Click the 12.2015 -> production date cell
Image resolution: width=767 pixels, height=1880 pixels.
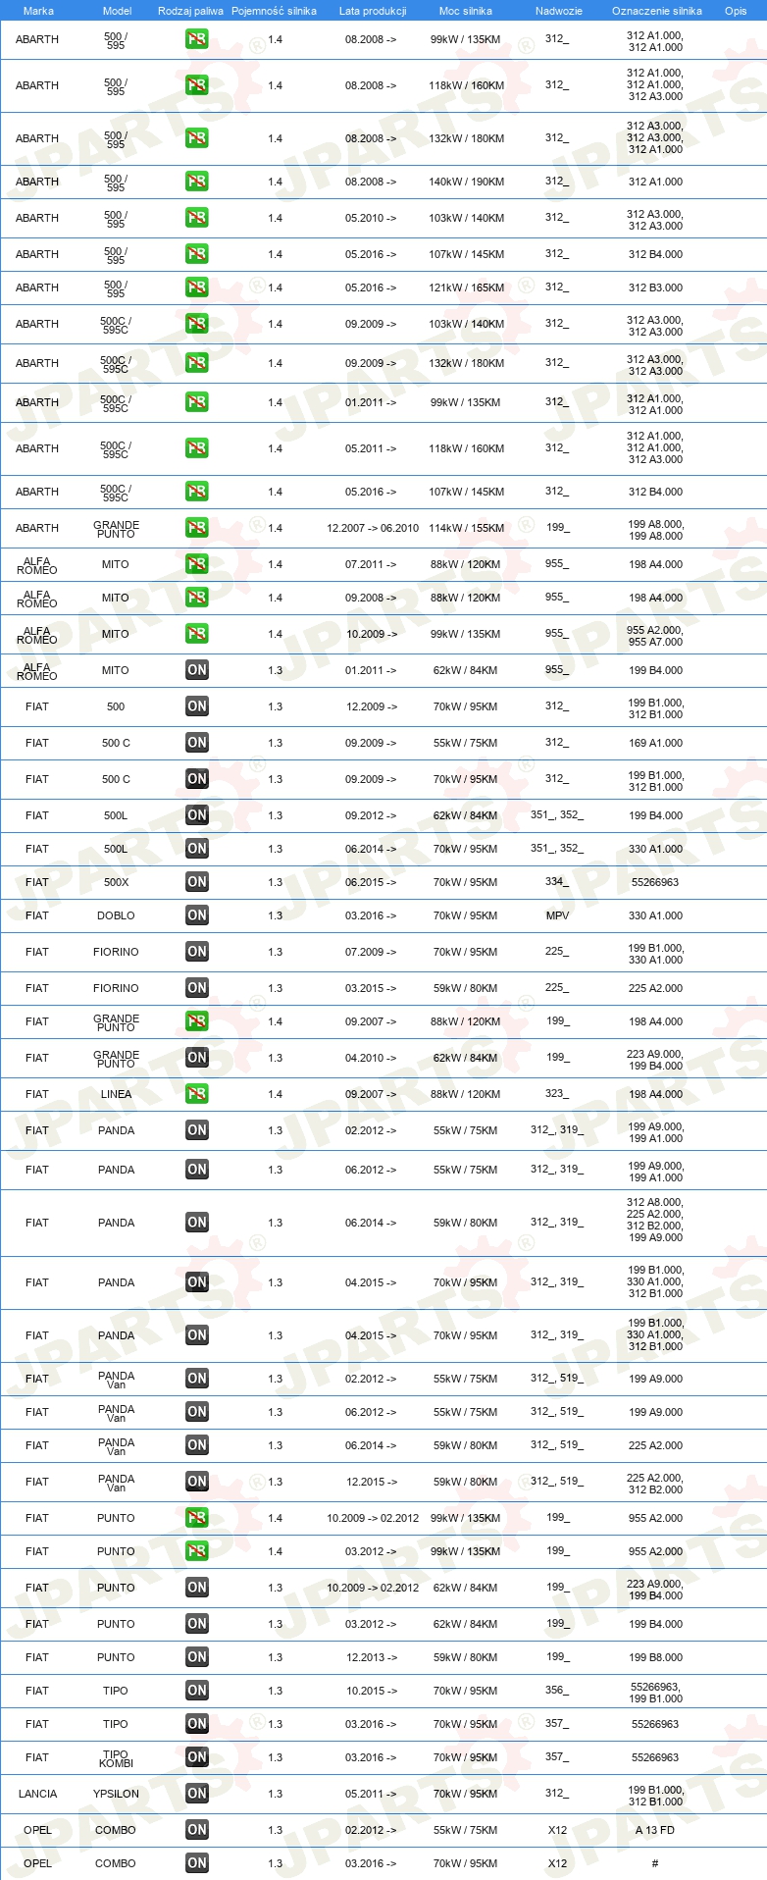pos(372,1482)
